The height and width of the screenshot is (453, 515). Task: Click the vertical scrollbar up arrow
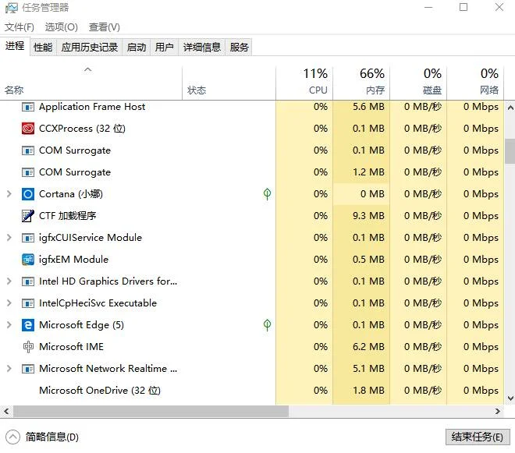click(510, 108)
